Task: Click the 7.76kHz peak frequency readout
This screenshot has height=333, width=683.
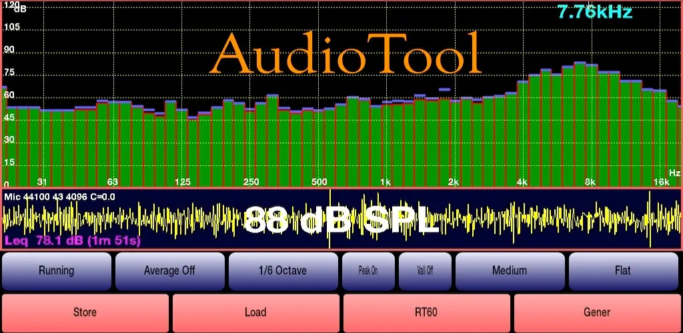Action: [x=594, y=12]
